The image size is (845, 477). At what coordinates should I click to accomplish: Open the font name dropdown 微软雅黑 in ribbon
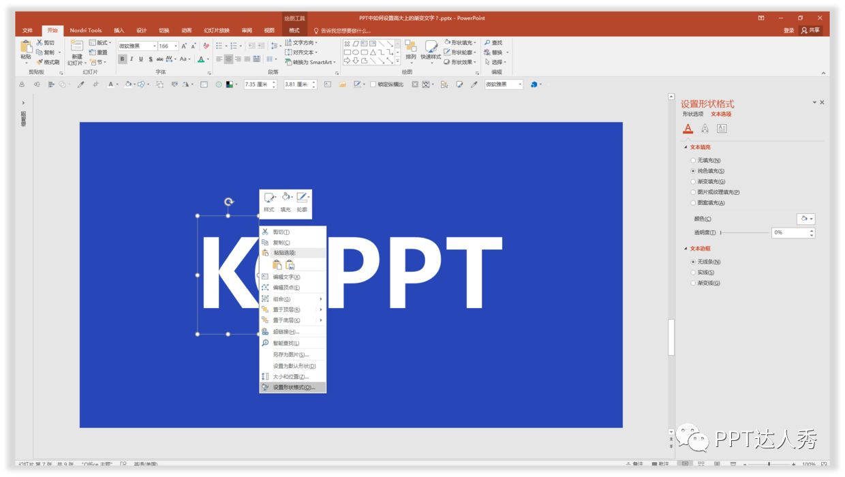pyautogui.click(x=153, y=46)
